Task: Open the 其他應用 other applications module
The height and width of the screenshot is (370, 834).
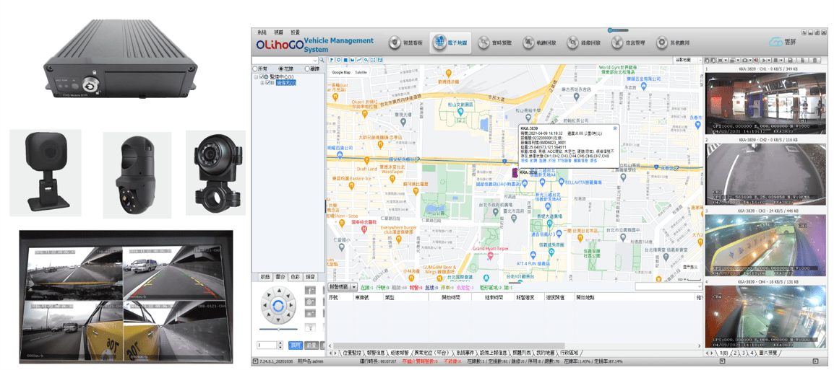Action: (x=673, y=43)
